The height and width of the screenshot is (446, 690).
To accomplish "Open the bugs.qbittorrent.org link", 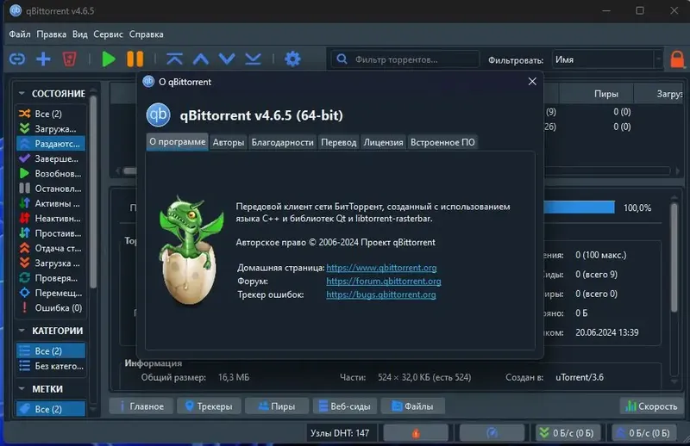I will pos(381,294).
